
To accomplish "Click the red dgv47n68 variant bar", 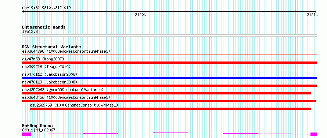I will click(x=169, y=63).
